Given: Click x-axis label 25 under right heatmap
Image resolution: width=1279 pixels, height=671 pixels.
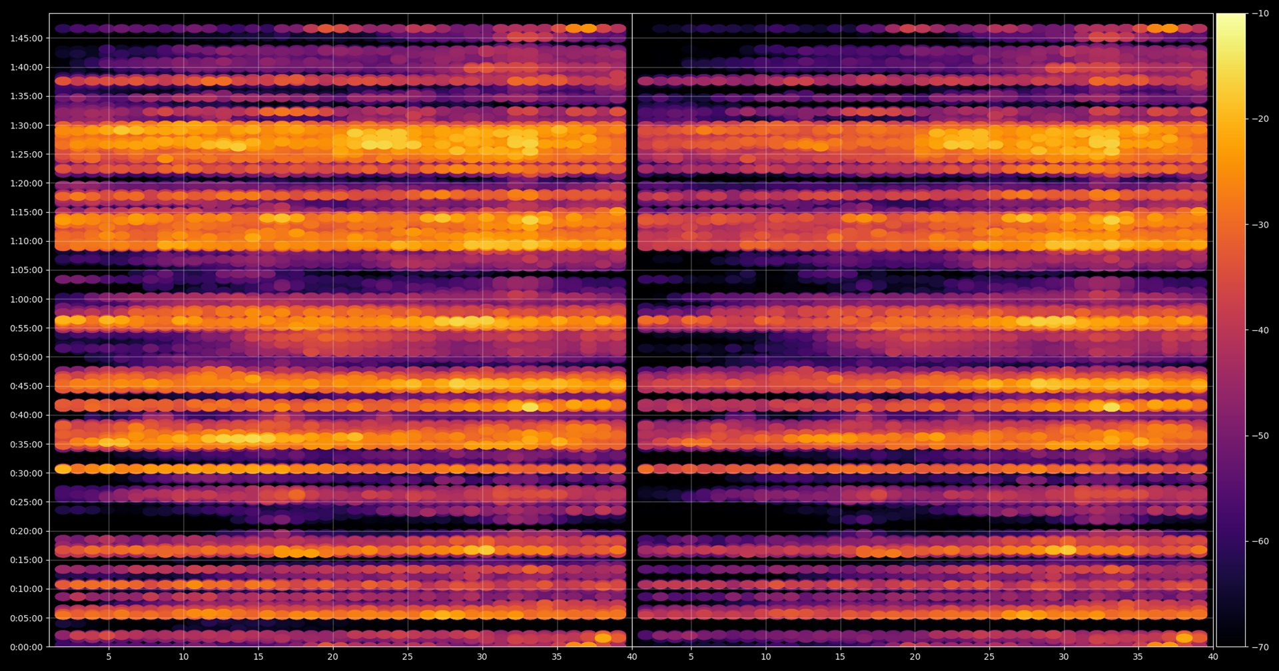Looking at the screenshot, I should [x=989, y=657].
